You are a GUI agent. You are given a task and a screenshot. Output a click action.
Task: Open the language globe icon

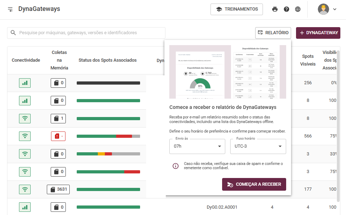point(298,9)
